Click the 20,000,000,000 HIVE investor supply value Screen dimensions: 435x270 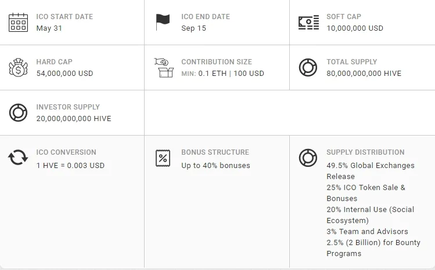click(74, 118)
